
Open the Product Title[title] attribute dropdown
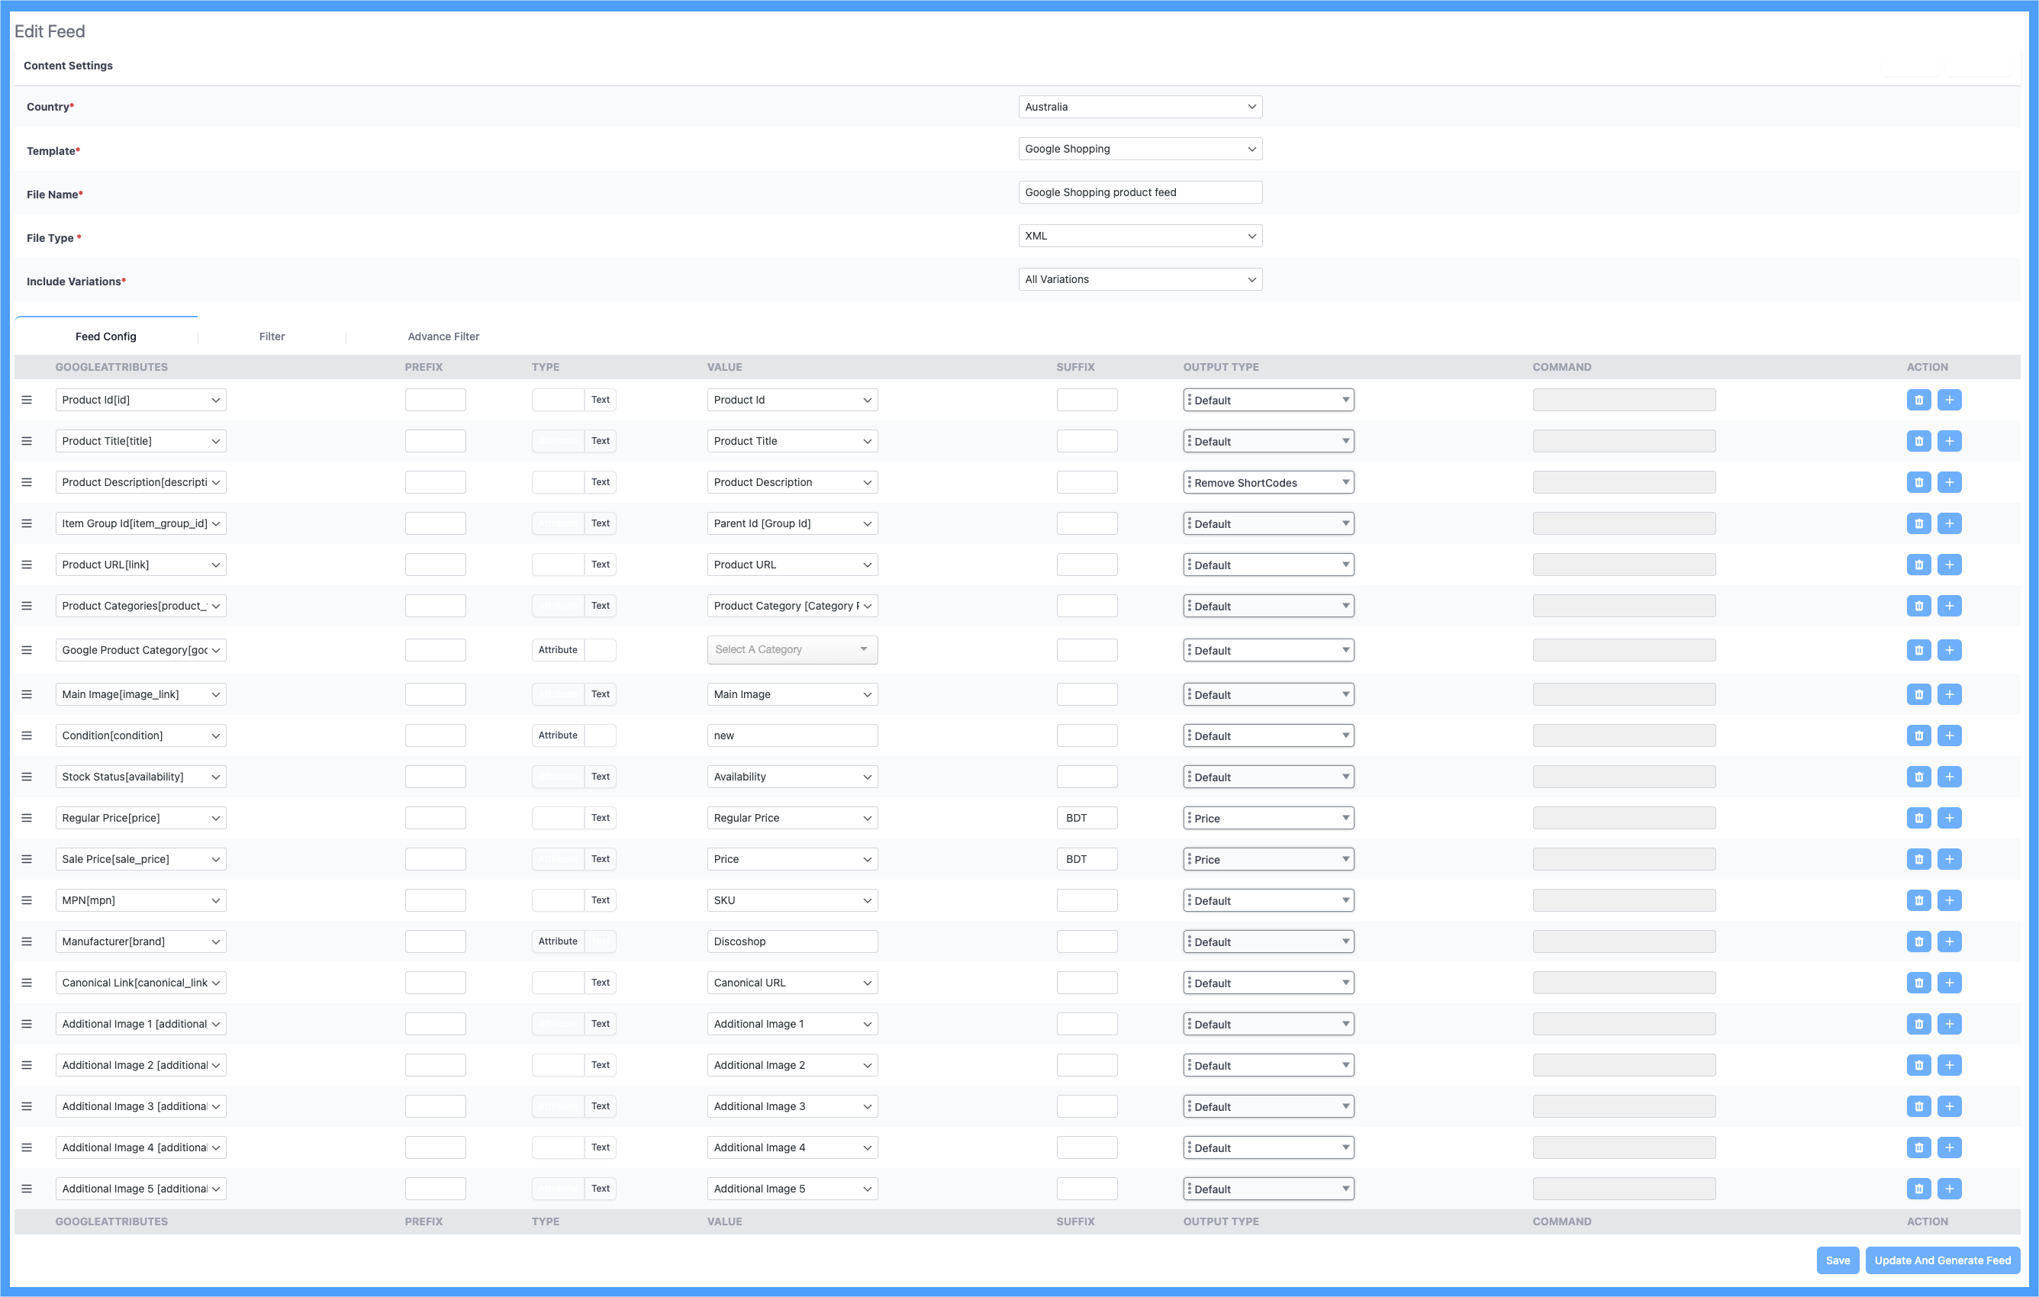point(140,441)
